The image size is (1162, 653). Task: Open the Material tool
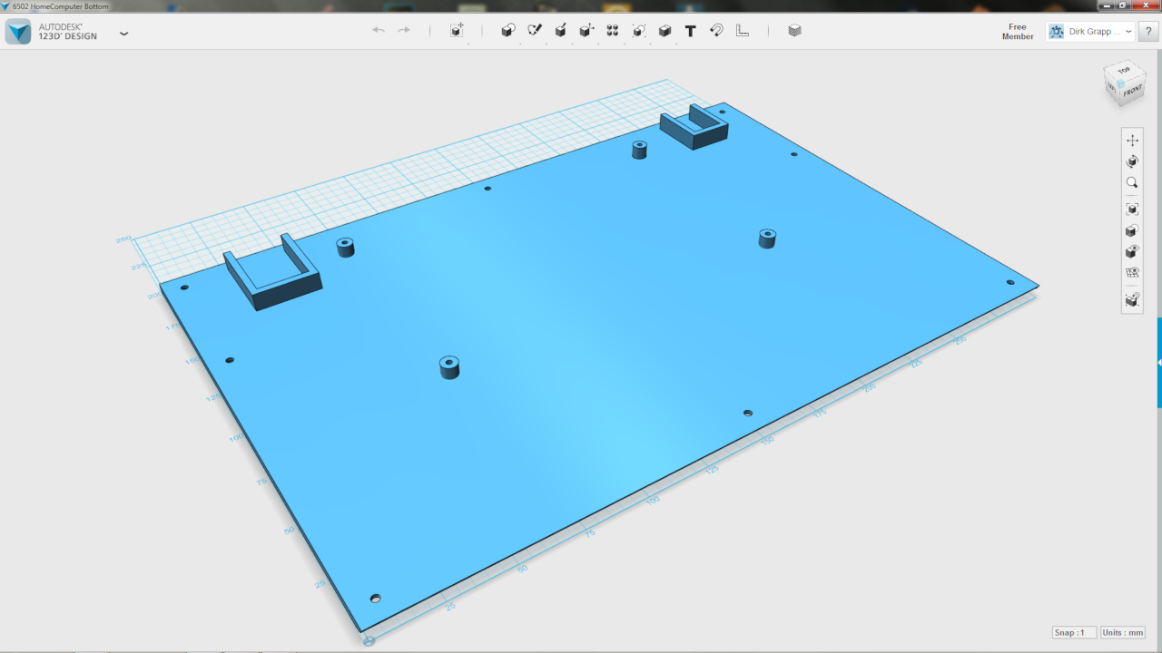pyautogui.click(x=795, y=31)
